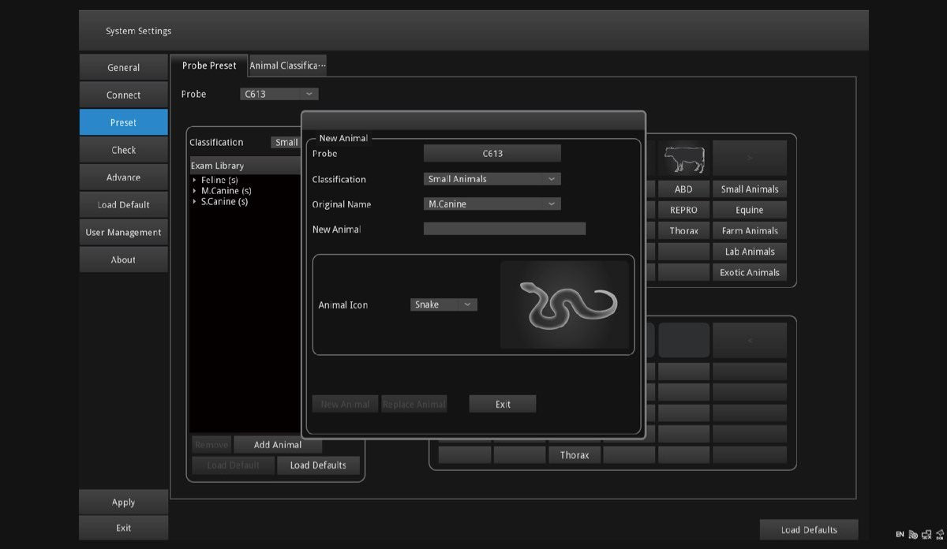Click the DICOM status tray icon
The width and height of the screenshot is (947, 549).
[x=940, y=534]
